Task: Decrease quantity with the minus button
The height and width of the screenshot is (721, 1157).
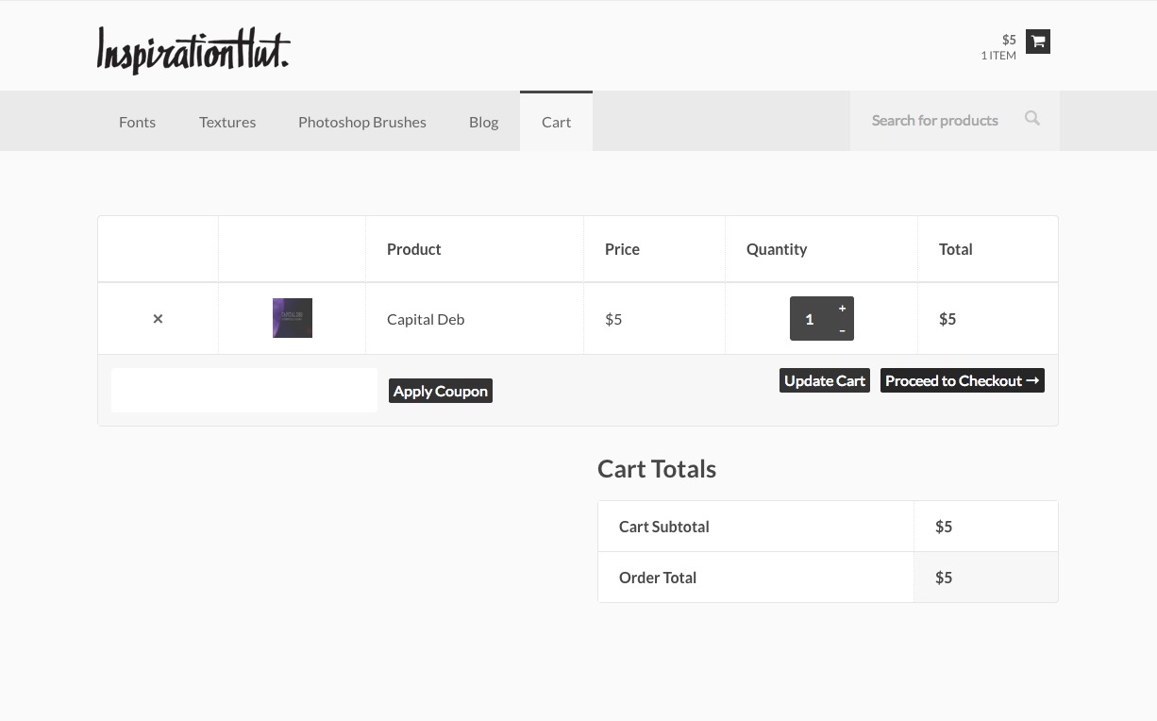Action: (x=843, y=330)
